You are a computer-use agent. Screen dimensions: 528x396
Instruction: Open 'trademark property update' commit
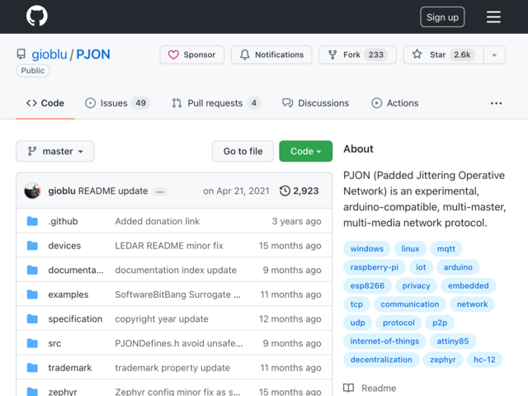172,368
